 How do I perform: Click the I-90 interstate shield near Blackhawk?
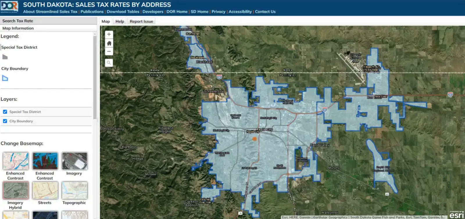(x=219, y=77)
